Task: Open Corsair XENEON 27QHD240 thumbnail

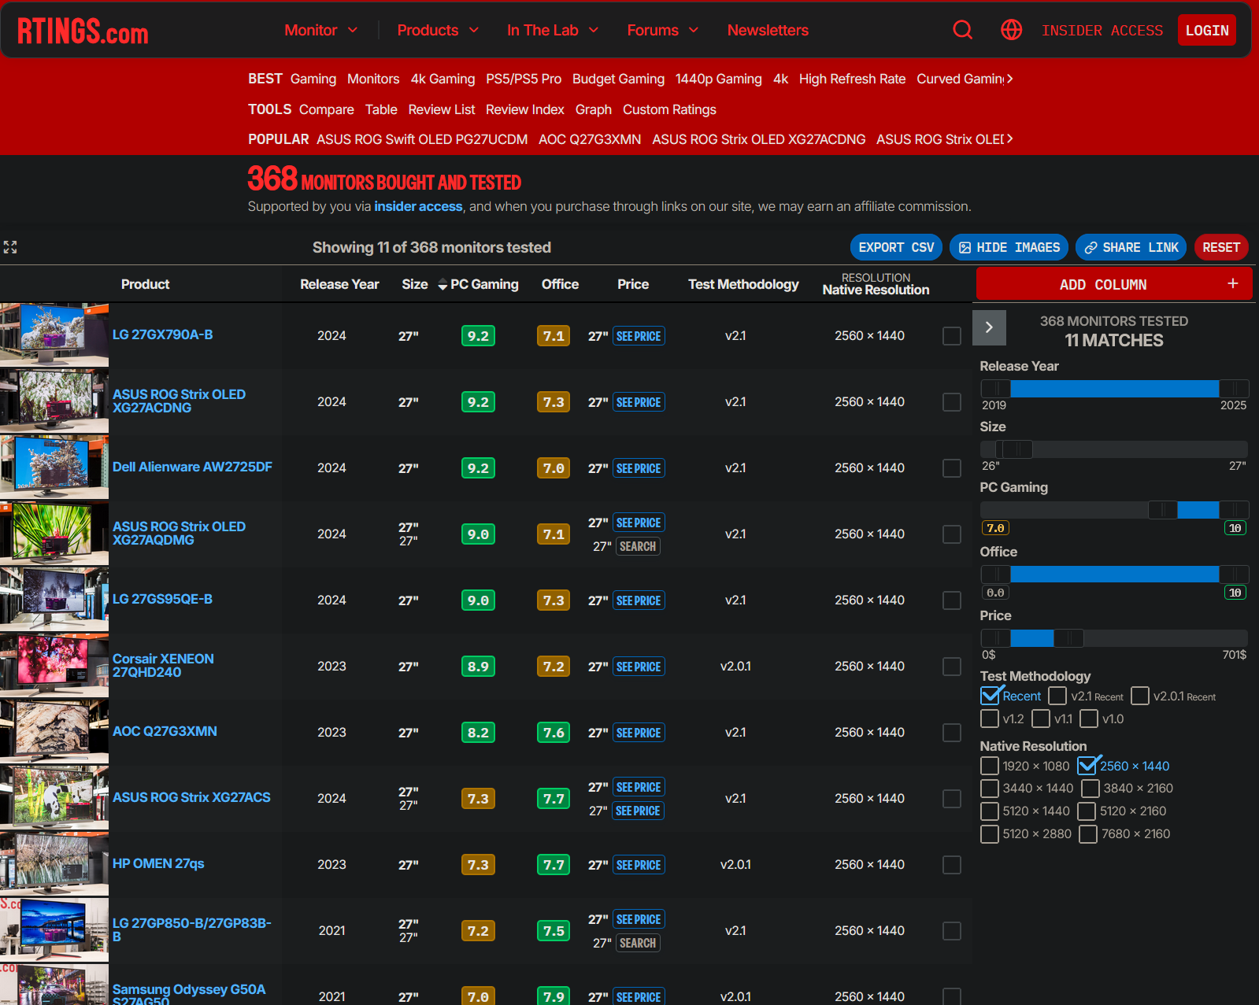Action: [x=54, y=666]
